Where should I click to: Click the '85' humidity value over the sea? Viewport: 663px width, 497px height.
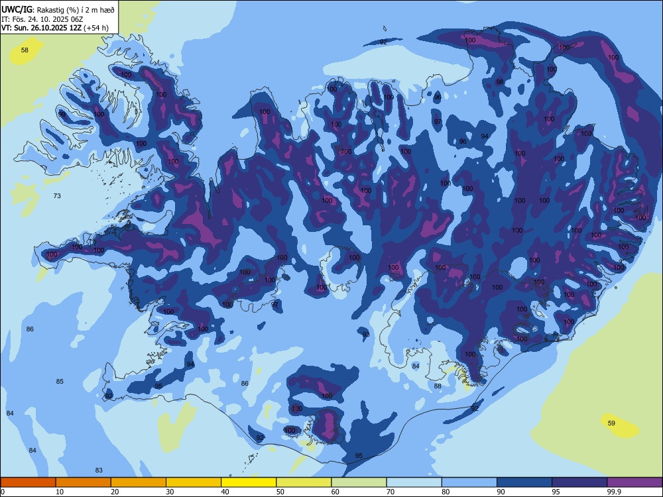point(60,381)
